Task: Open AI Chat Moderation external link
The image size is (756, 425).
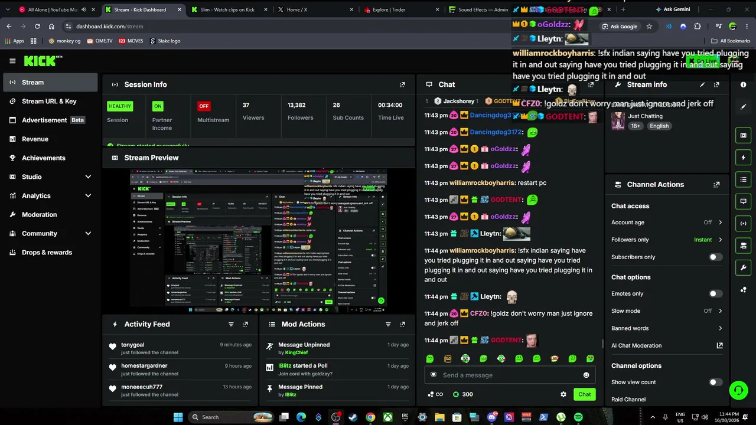Action: point(719,345)
